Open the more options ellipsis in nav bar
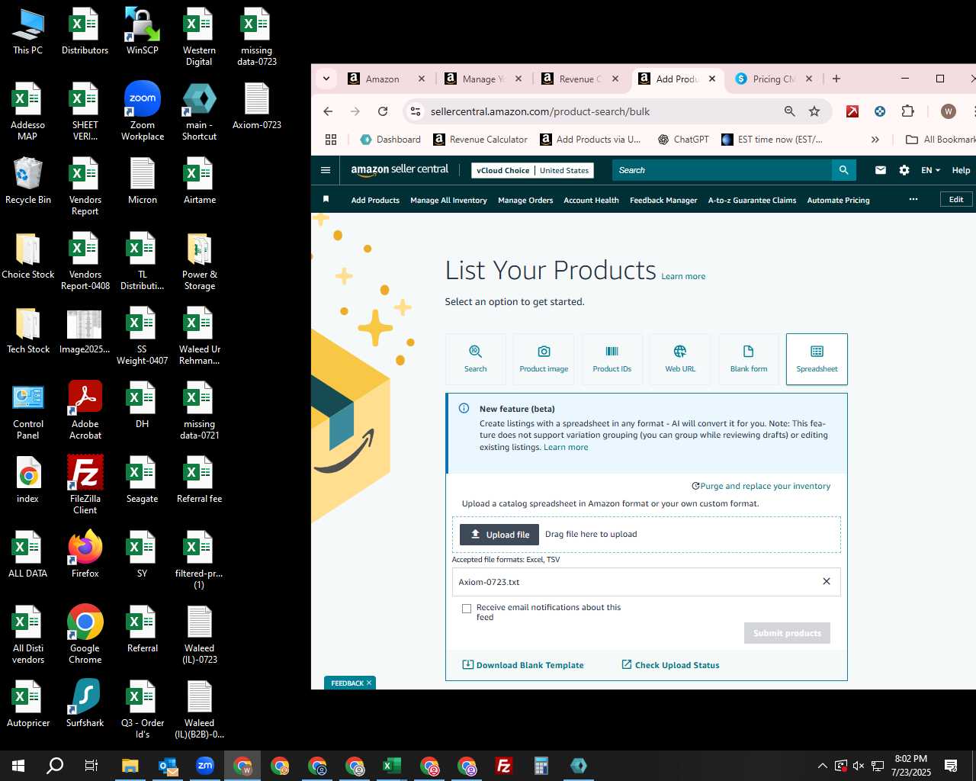The width and height of the screenshot is (976, 781). tap(913, 200)
